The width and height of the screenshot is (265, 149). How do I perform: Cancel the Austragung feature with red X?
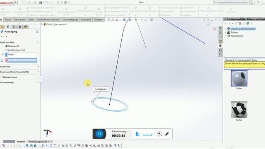pos(7,36)
